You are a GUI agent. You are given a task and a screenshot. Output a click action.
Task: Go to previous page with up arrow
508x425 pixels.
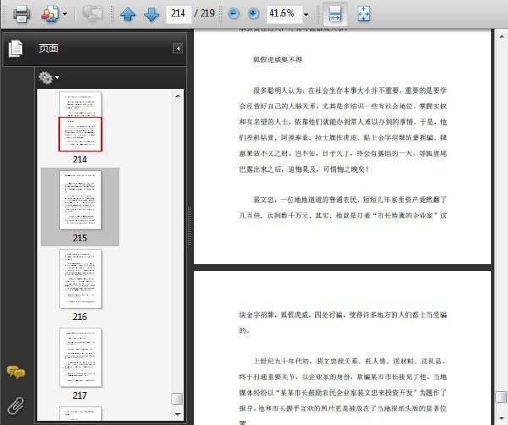[x=128, y=14]
